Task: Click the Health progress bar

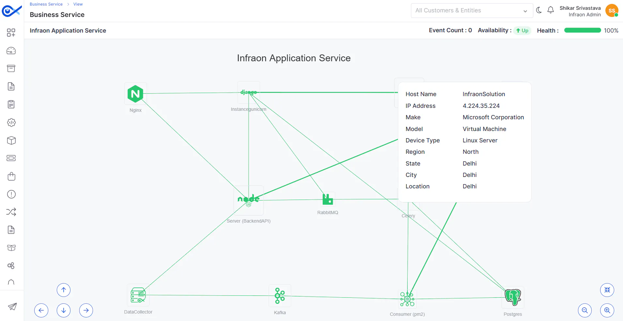Action: click(583, 30)
